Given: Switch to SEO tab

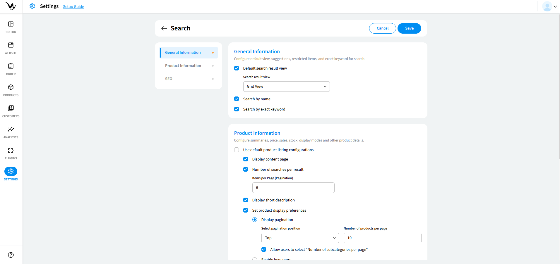Looking at the screenshot, I should click(x=169, y=79).
